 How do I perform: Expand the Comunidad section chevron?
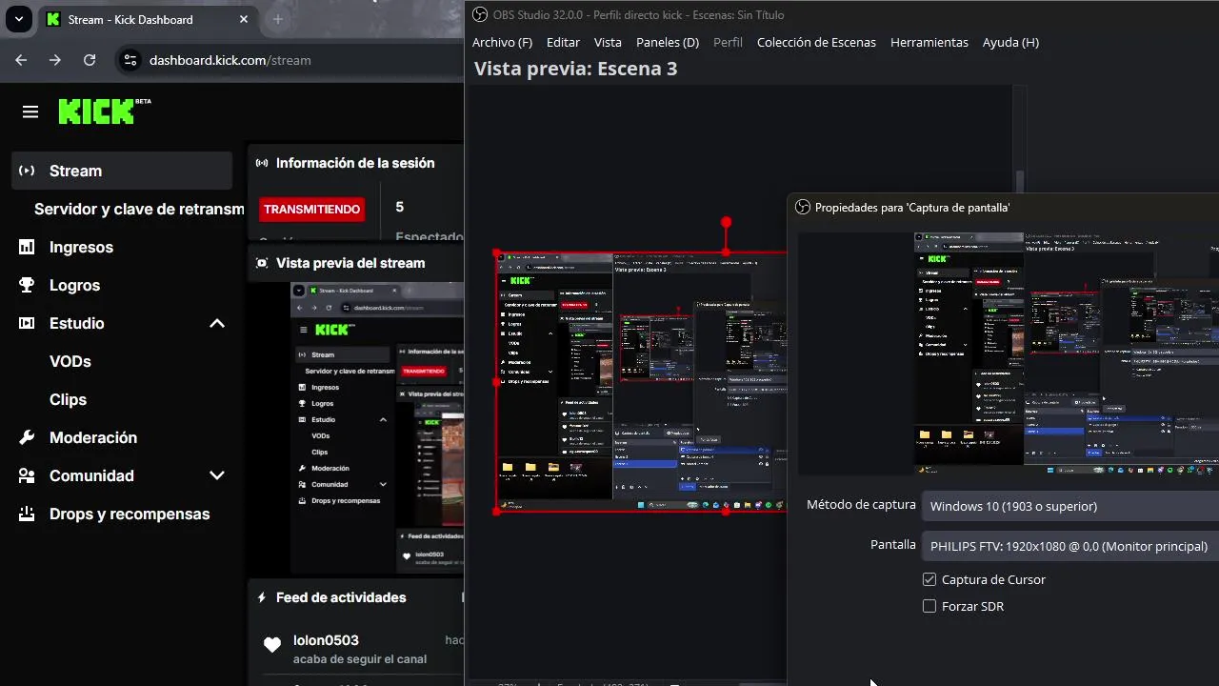[x=217, y=475]
